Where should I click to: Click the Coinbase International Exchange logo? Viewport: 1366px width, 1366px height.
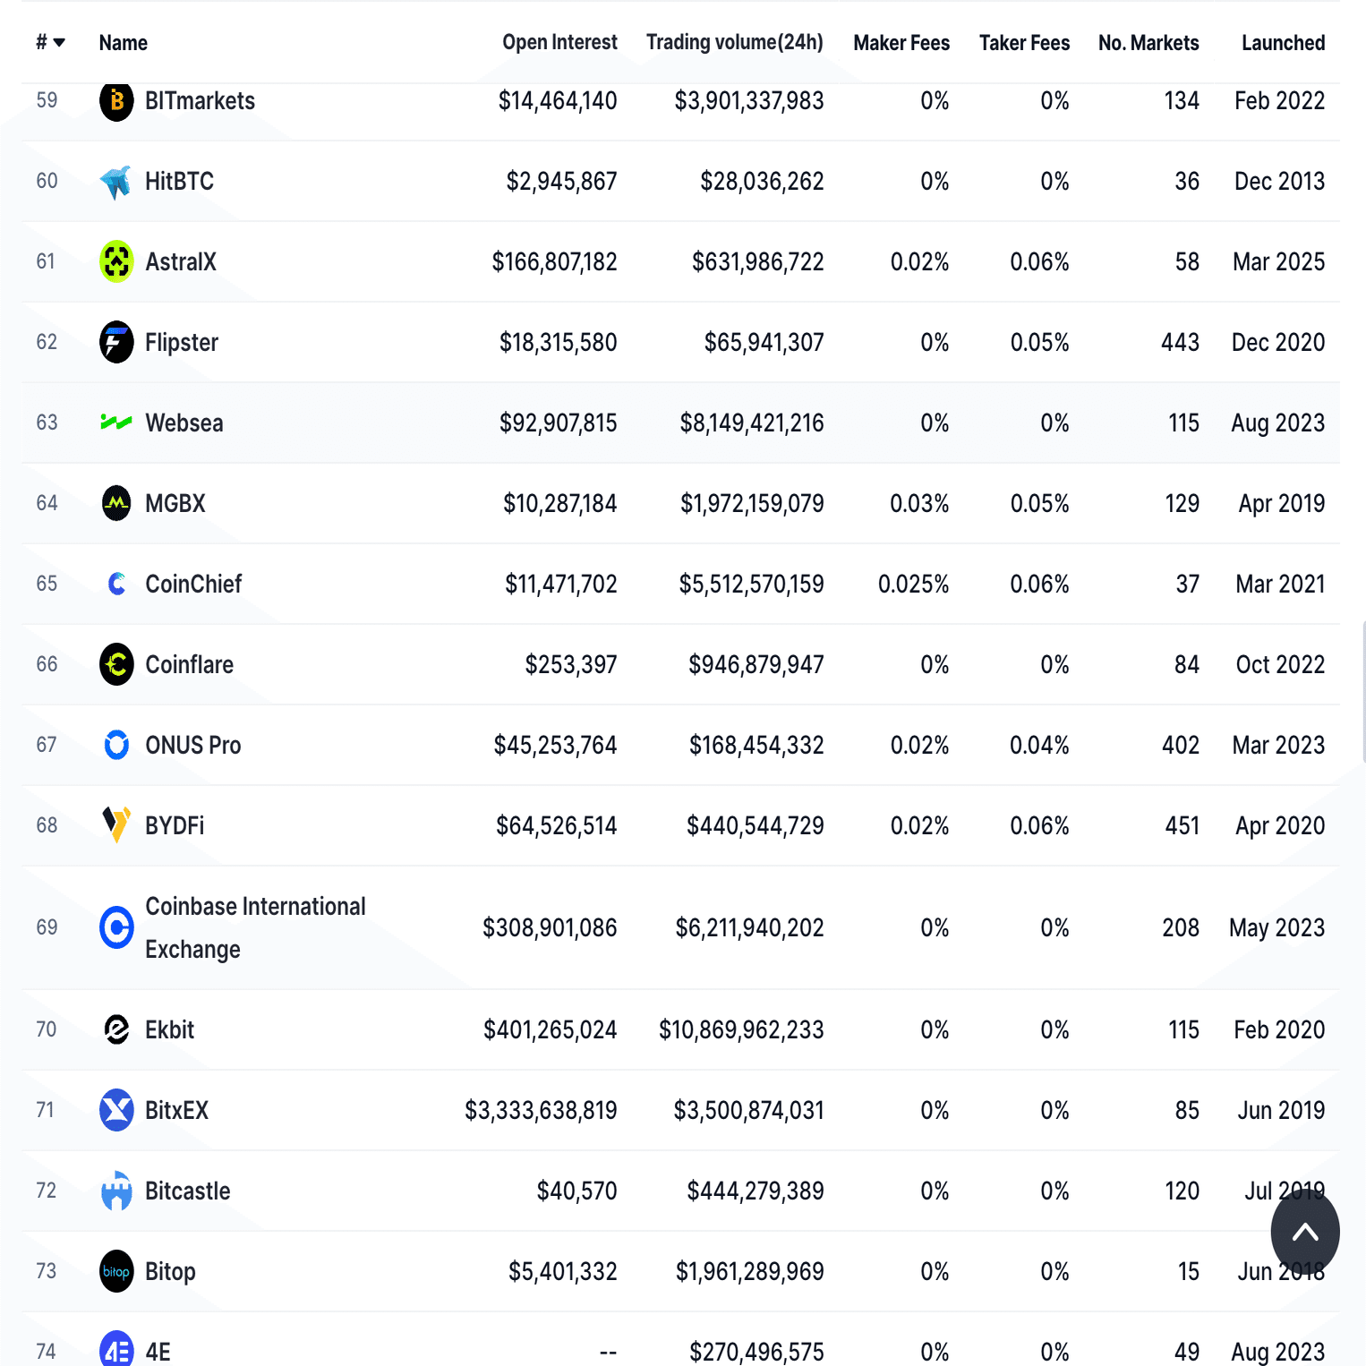(x=116, y=927)
